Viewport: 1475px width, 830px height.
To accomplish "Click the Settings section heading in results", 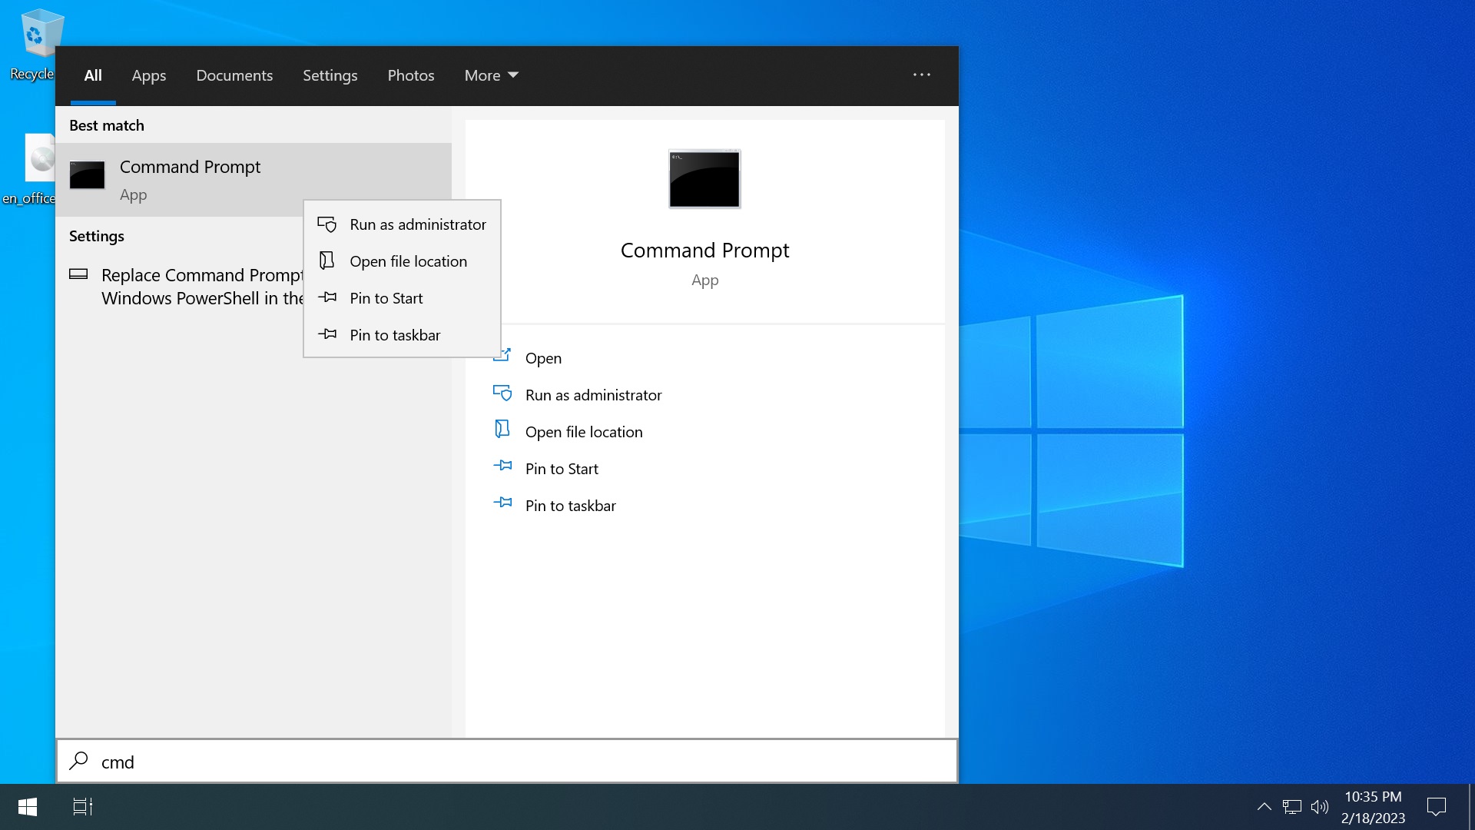I will tap(97, 236).
